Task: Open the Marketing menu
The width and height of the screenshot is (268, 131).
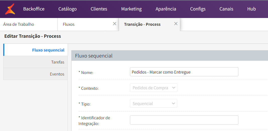Action: [x=131, y=9]
